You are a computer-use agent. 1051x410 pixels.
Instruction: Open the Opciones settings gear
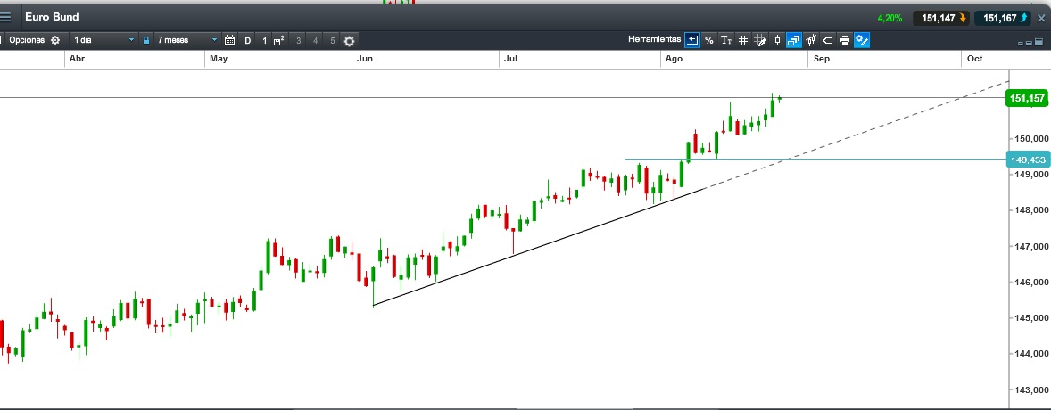pos(55,40)
